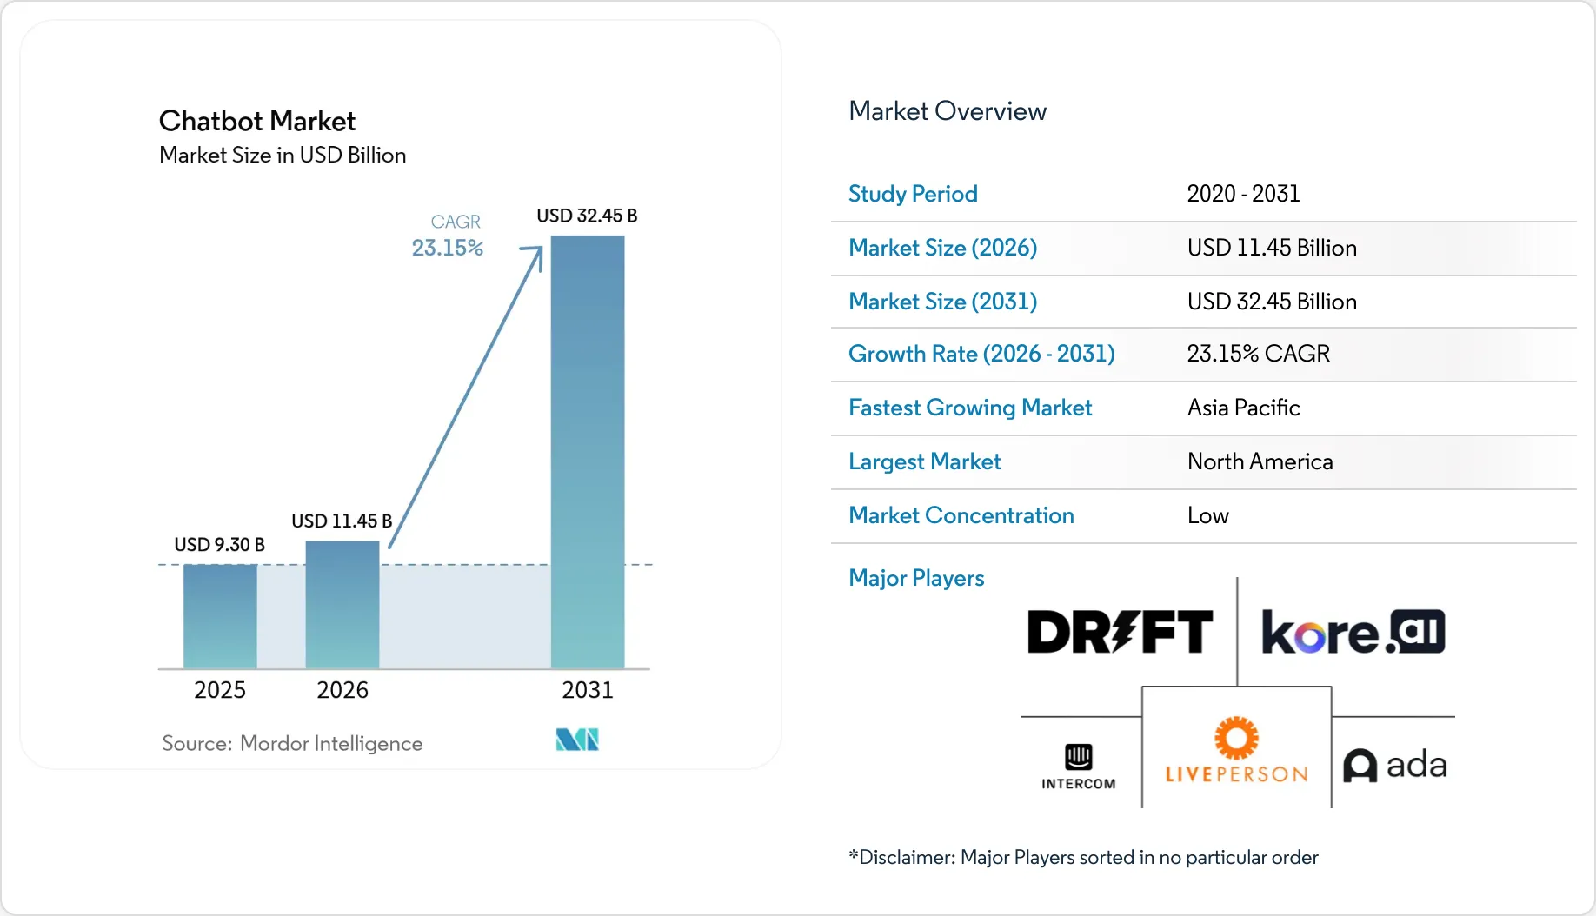Click the 23.15% CAGR table value
The width and height of the screenshot is (1596, 916).
1259,354
